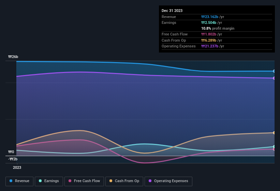The height and width of the screenshot is (191, 280).
Task: Toggle the Free Cash Flow legend series
Action: click(84, 181)
